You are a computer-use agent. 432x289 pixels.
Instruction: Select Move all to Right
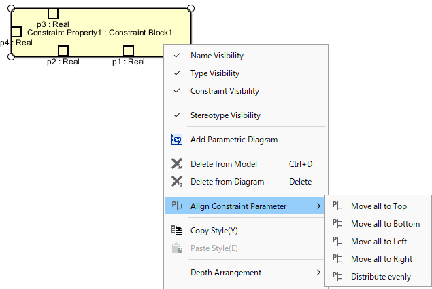(x=378, y=258)
